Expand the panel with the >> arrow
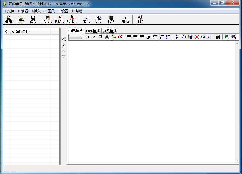 point(64,45)
